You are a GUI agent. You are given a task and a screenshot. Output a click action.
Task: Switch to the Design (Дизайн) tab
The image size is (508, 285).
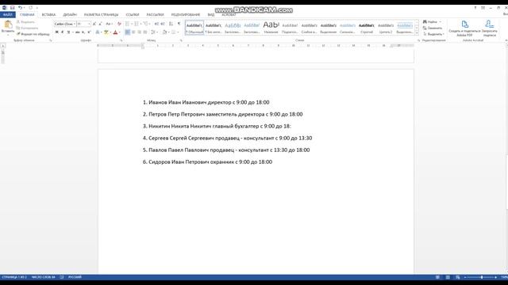tap(70, 15)
